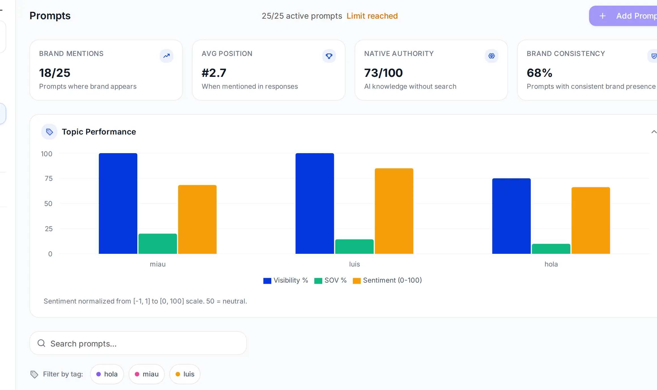Click the hola orange sentiment bar

(591, 220)
